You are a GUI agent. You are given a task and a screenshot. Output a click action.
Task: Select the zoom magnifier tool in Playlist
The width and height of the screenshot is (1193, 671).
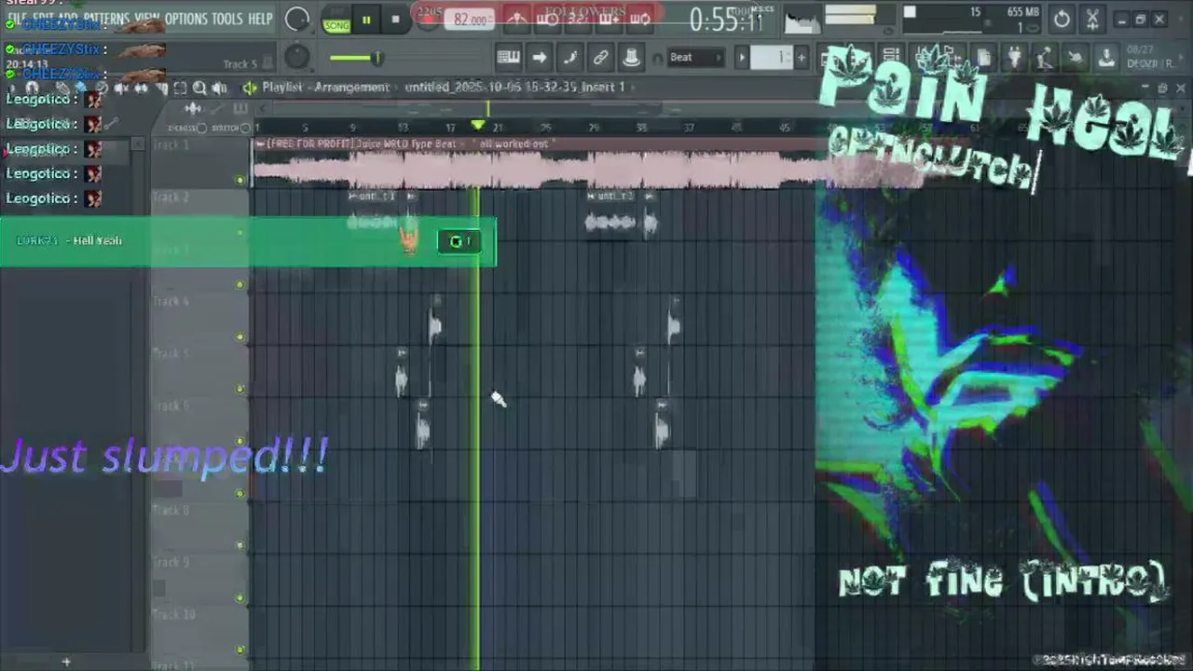pos(199,89)
